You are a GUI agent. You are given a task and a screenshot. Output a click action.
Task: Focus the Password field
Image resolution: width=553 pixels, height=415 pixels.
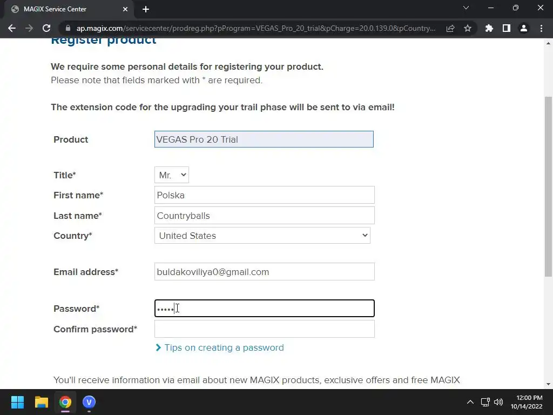tap(265, 309)
